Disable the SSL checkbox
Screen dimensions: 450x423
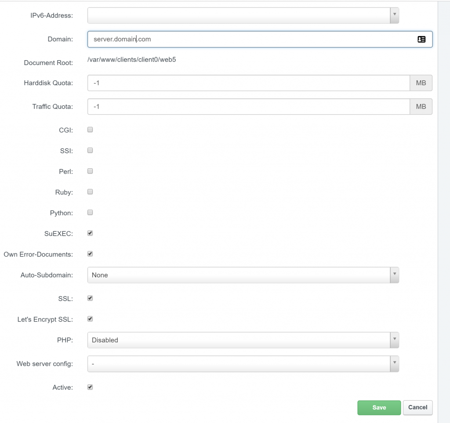90,298
